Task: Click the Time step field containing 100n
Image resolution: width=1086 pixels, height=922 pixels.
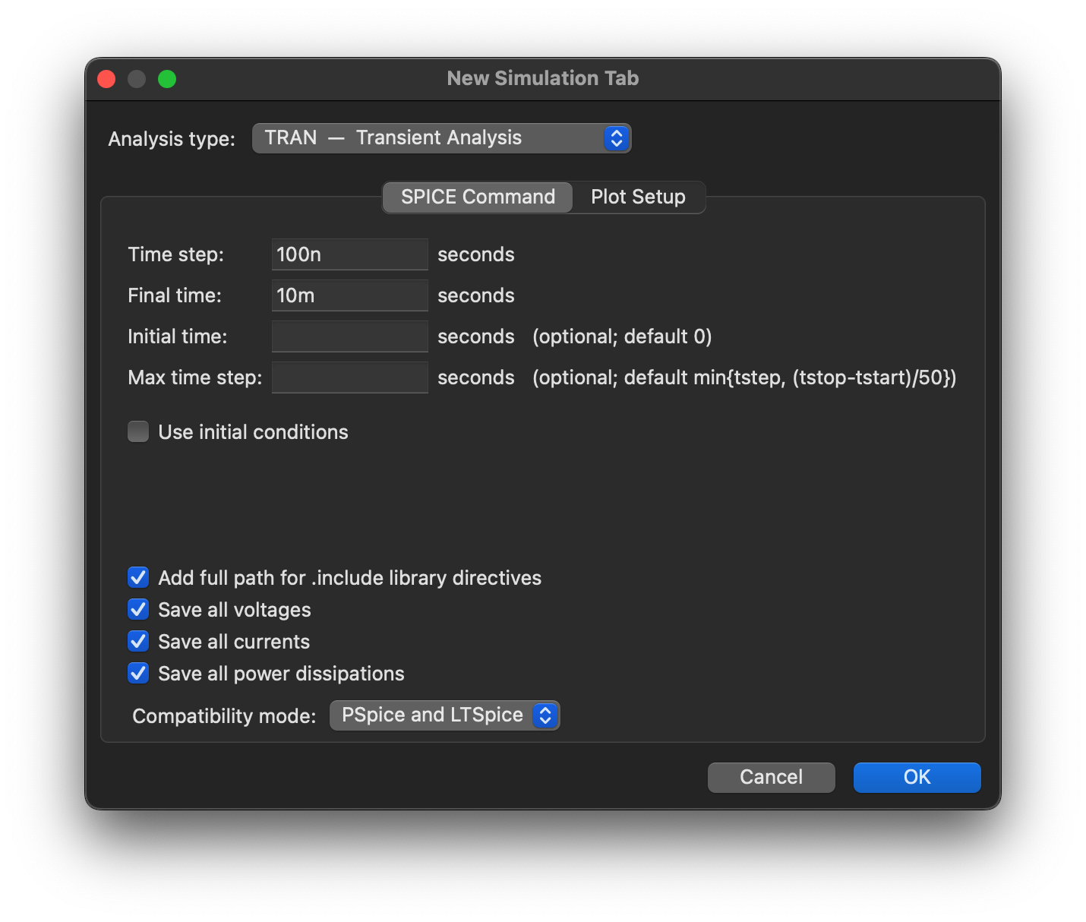Action: tap(349, 254)
